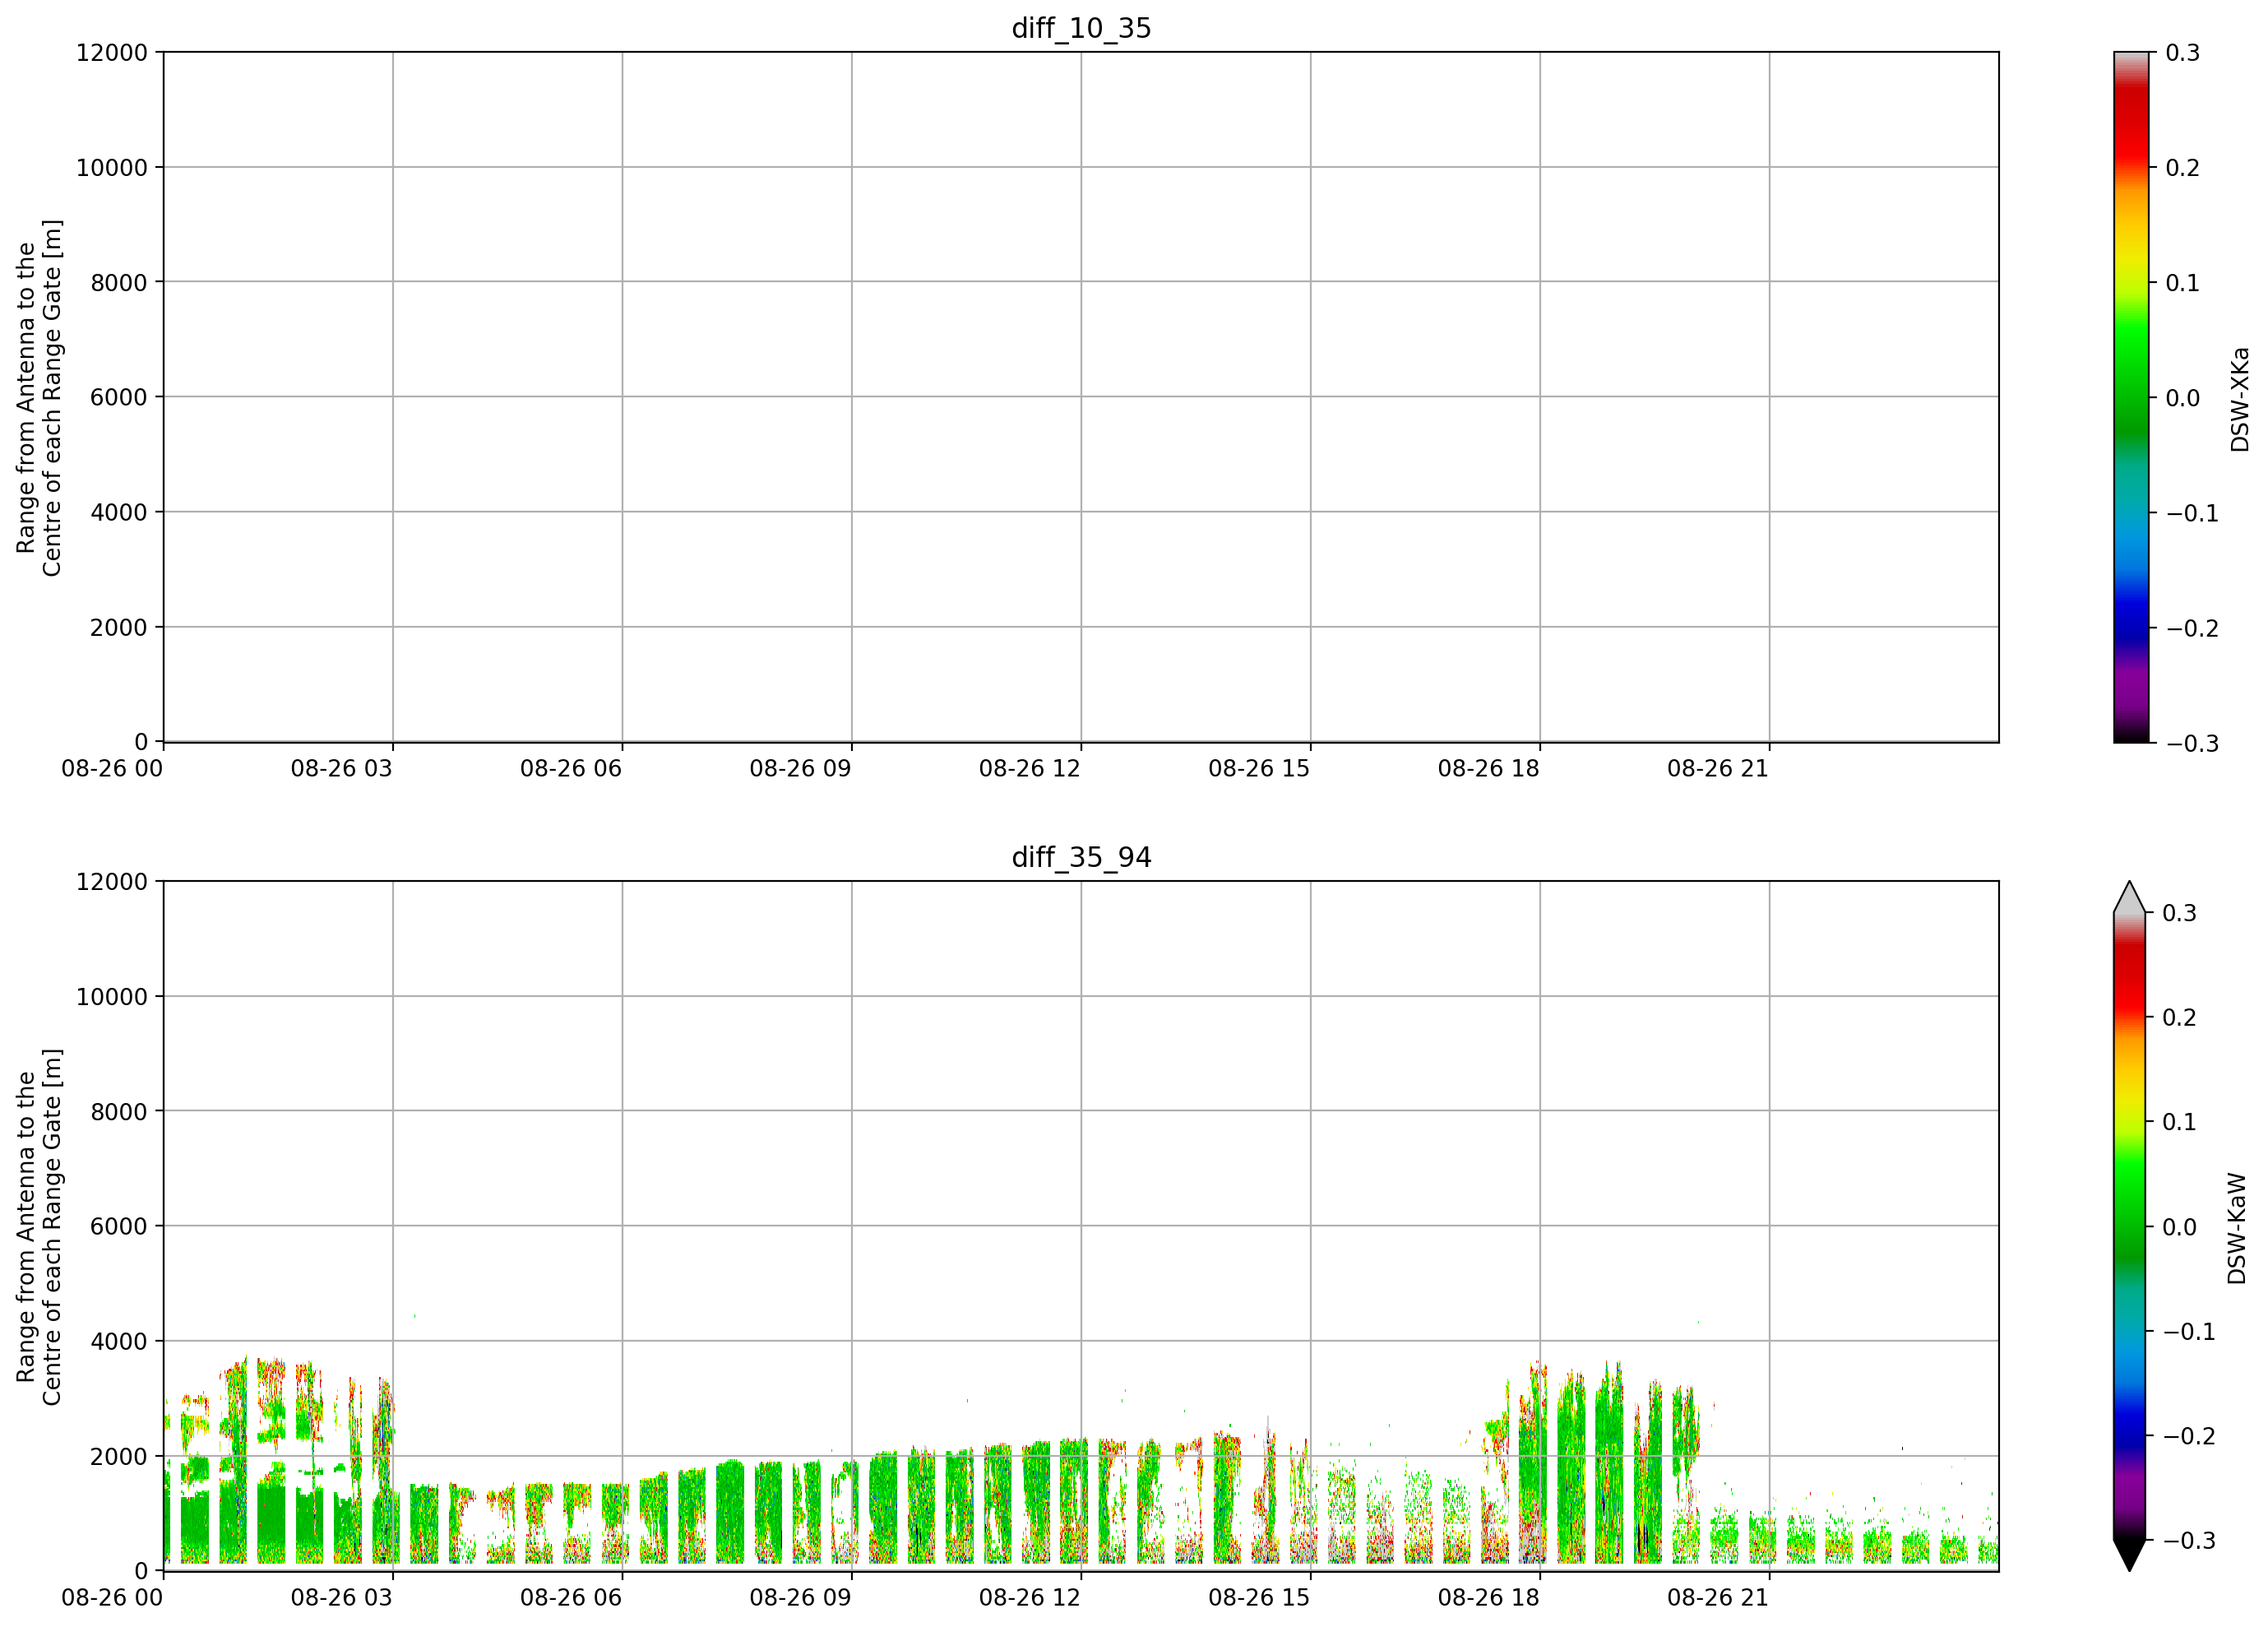The width and height of the screenshot is (2268, 1627).
Task: Click the 0.1 tick on DSW-XKa colorbar
Action: [x=2183, y=283]
